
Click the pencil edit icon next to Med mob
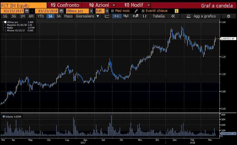click(x=136, y=11)
